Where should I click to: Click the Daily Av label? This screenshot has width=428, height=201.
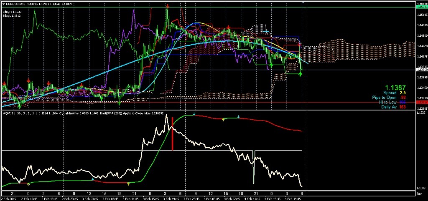click(389, 107)
